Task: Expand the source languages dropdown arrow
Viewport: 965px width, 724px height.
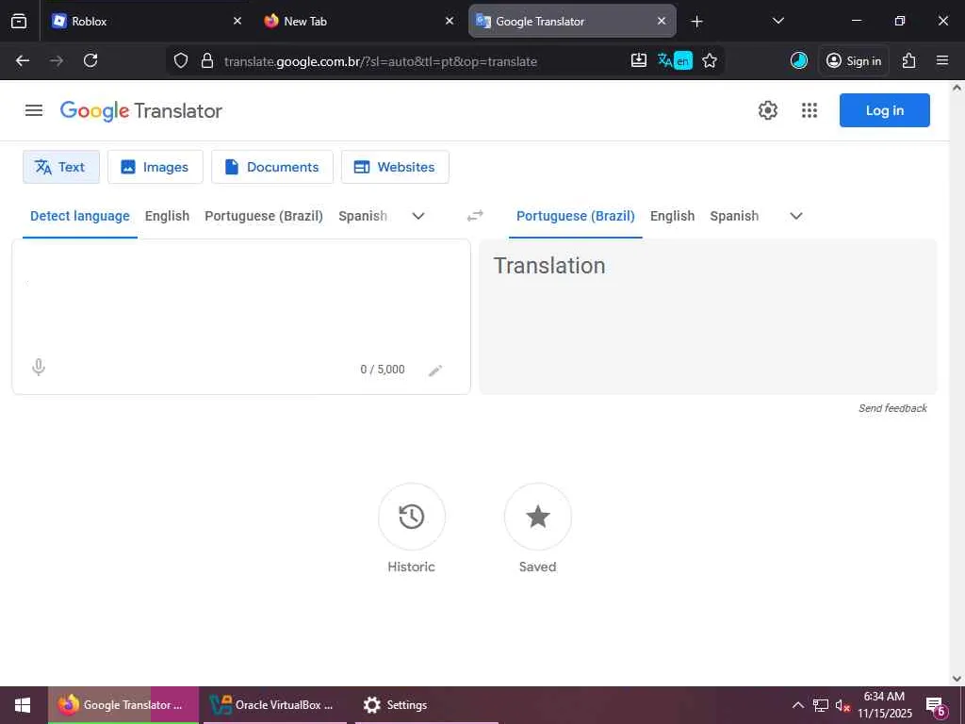Action: click(417, 216)
